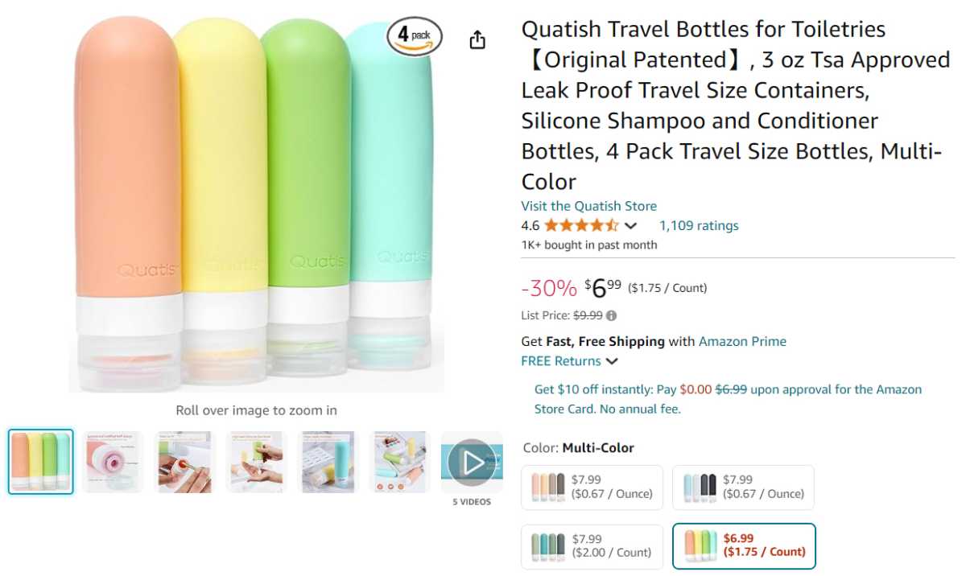Viewport: 966px width, 576px height.
Task: Click the List Price info icon
Action: tap(612, 316)
